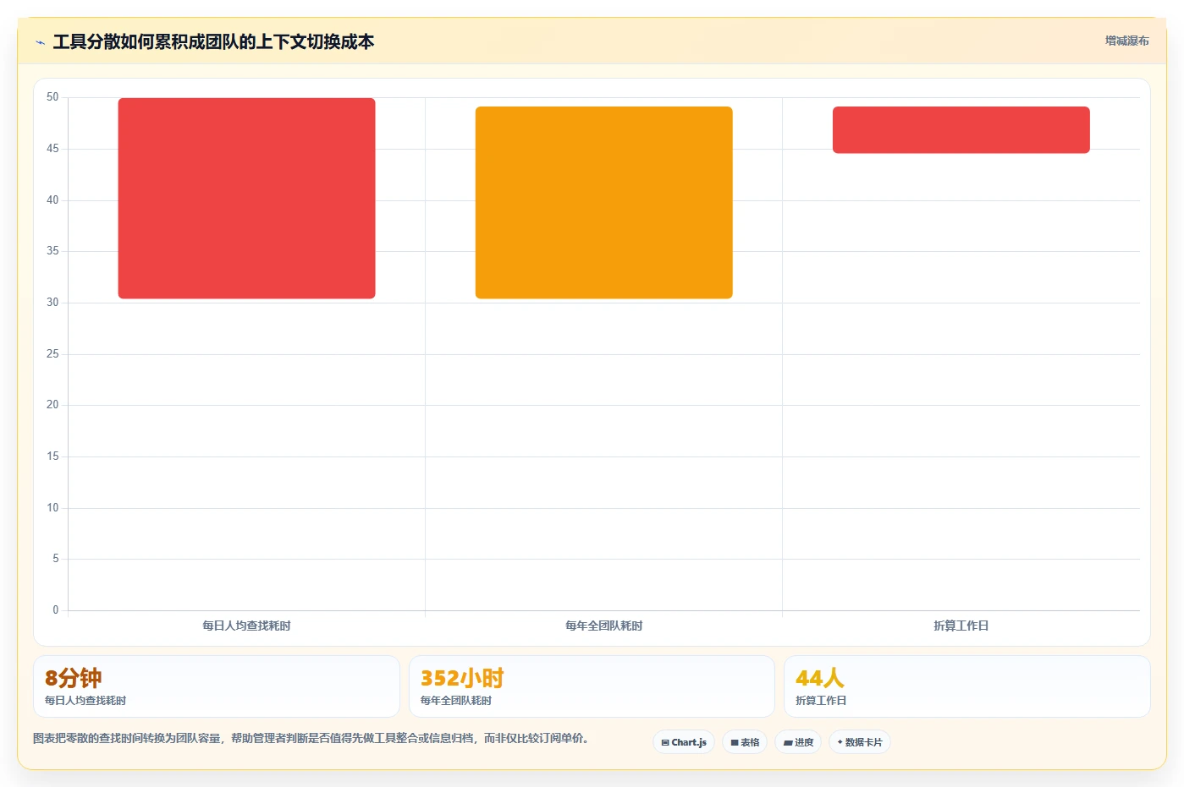Click the x-axis label 每日人均查找耗时
The height and width of the screenshot is (787, 1184).
[x=246, y=626]
